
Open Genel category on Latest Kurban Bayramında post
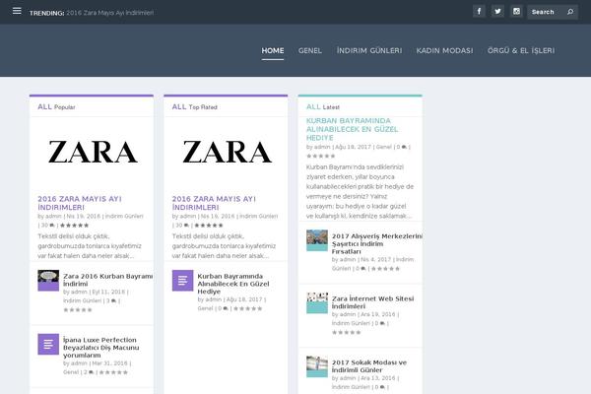coord(384,147)
